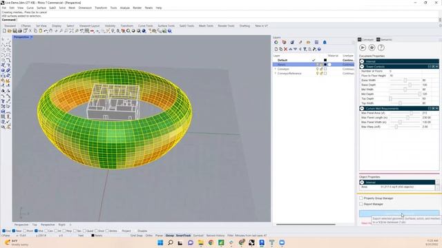Image resolution: width=442 pixels, height=248 pixels.
Task: Click the Move layer Up arrow icon
Action: tap(290, 49)
